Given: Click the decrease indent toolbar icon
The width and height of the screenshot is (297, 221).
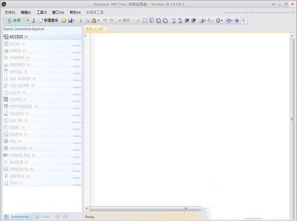Looking at the screenshot, I should click(187, 20).
